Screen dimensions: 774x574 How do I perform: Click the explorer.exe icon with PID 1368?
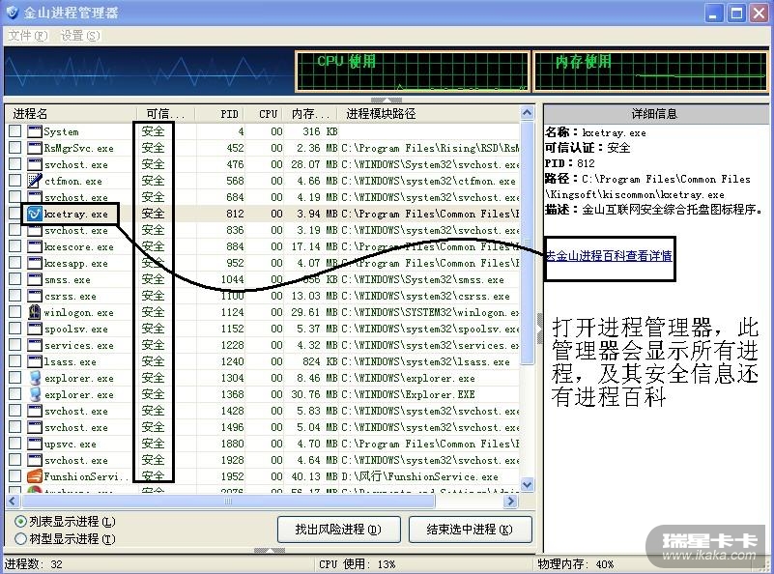point(35,394)
